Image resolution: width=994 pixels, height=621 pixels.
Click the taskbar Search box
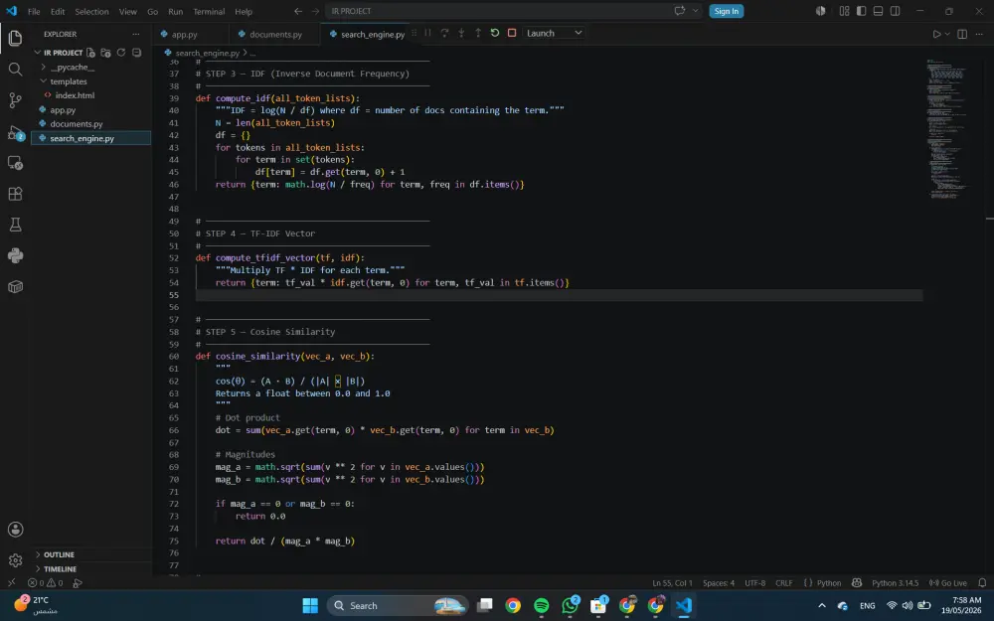tap(399, 606)
